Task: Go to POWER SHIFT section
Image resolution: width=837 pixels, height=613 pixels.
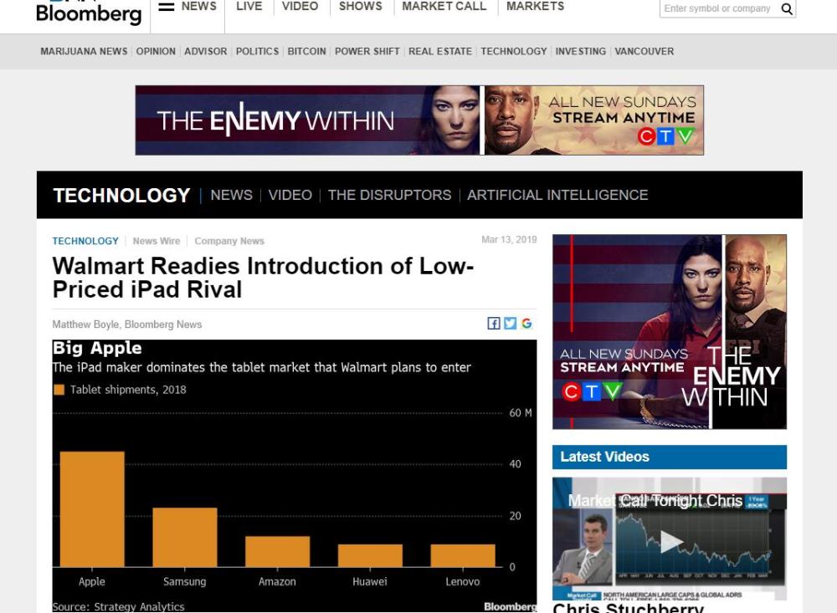Action: click(367, 51)
